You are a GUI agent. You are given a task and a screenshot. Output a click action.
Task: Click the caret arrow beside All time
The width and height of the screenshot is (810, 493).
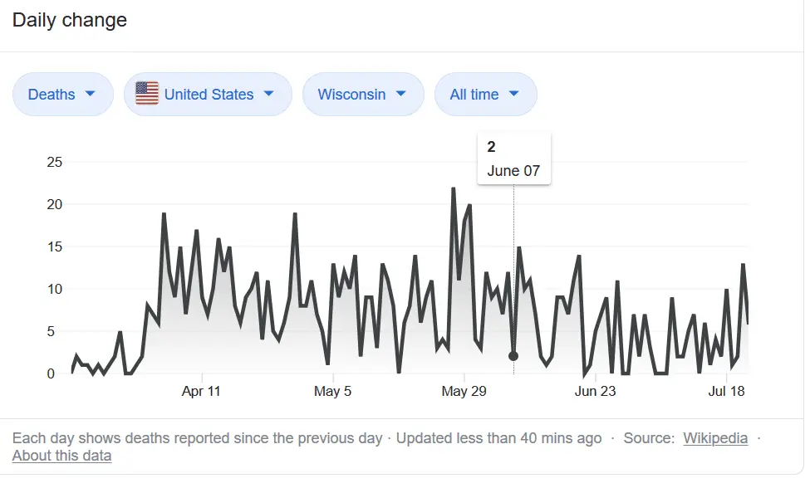[513, 94]
